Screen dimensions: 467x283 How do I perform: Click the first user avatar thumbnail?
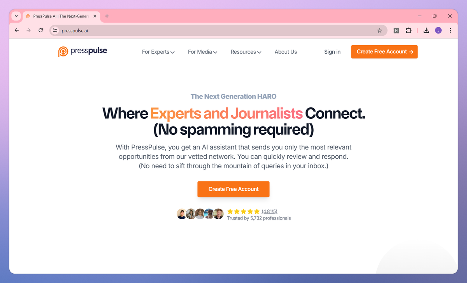[182, 214]
